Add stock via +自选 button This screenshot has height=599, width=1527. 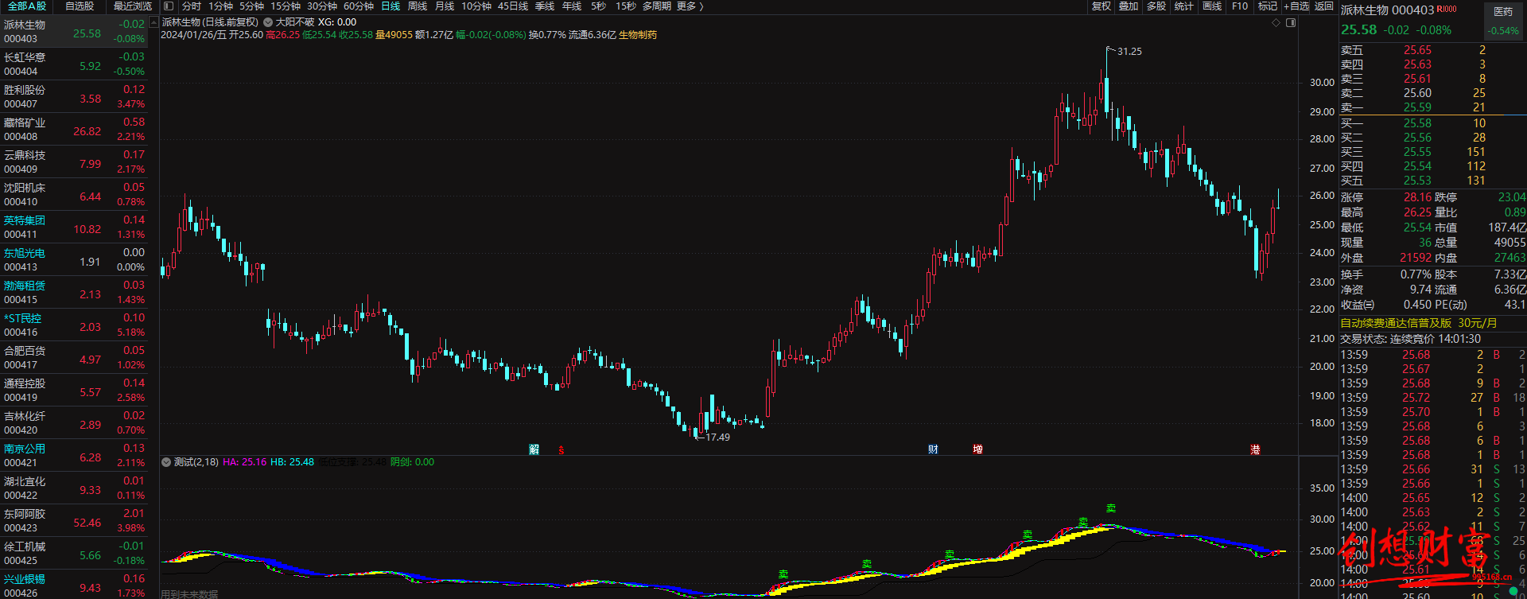click(1296, 6)
